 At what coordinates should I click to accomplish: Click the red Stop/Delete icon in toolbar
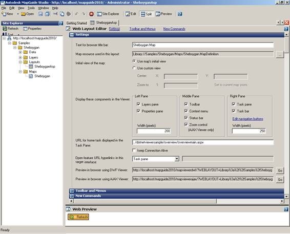(x=91, y=14)
